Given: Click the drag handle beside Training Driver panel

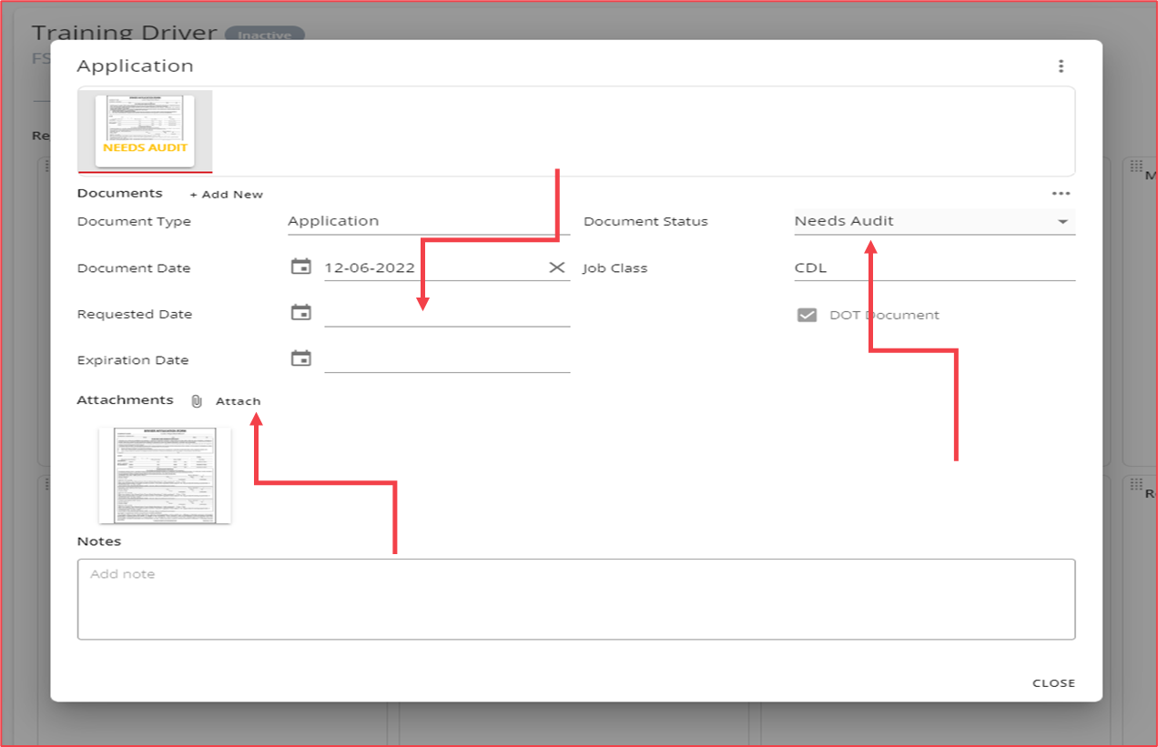Looking at the screenshot, I should point(47,166).
